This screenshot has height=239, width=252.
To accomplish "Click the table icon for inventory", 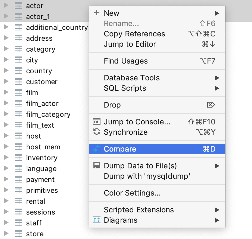I will (x=18, y=158).
